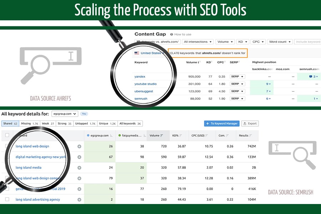Select the Untapped 1.7K tab
The height and width of the screenshot is (214, 321).
tap(85, 123)
